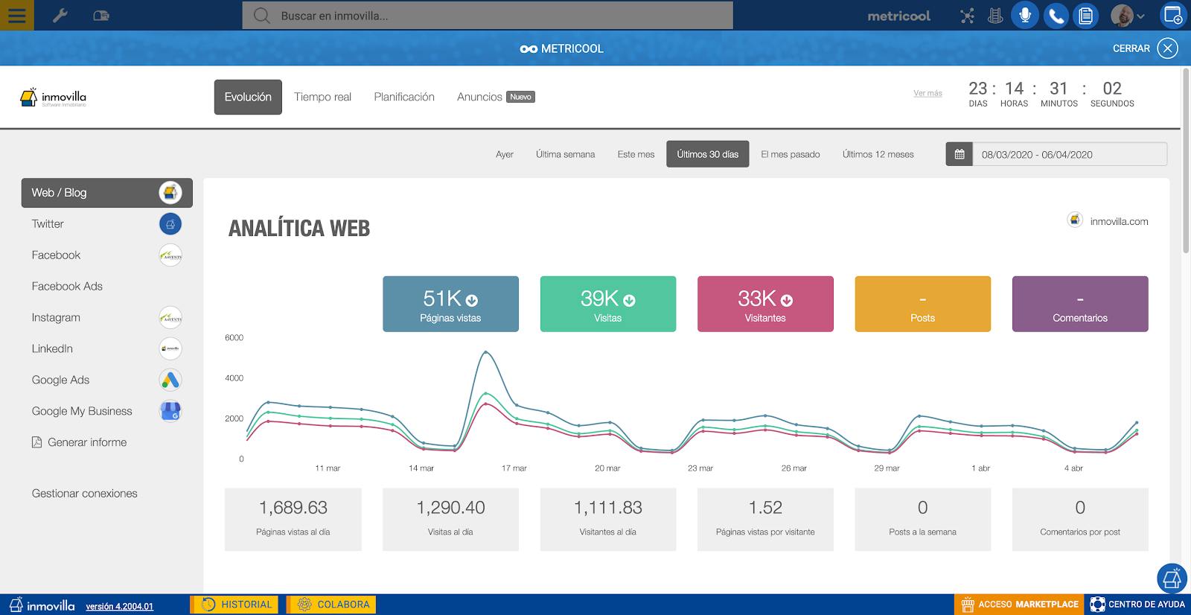Open the COLABORA button

pyautogui.click(x=333, y=605)
